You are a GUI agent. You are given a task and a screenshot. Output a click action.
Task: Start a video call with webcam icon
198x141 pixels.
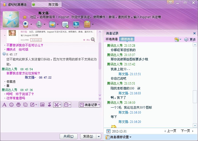[26, 24]
